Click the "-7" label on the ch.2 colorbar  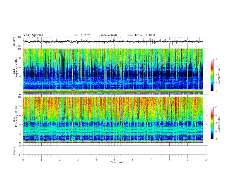pyautogui.click(x=216, y=139)
